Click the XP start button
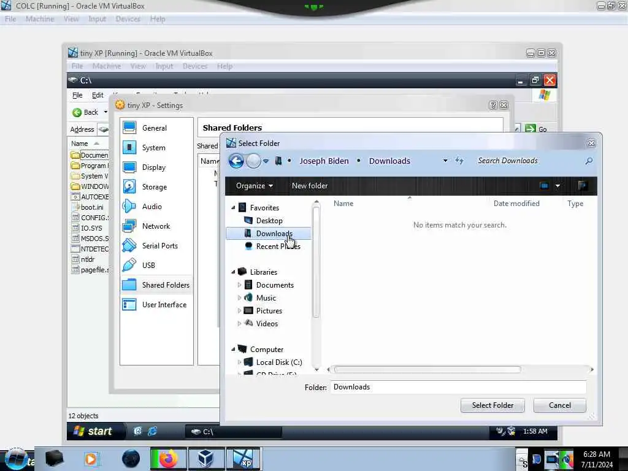628x471 pixels. coord(94,431)
